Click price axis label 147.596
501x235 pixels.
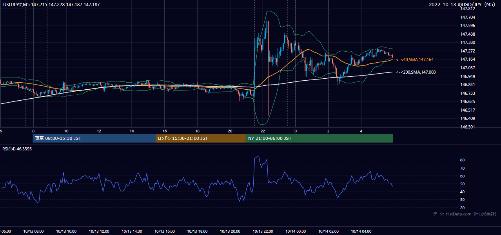(467, 26)
